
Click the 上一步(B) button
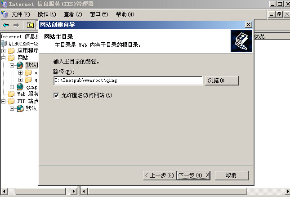[160, 175]
